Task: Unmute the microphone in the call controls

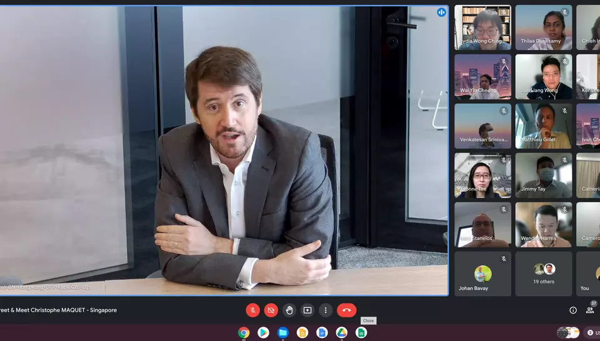Action: 252,310
